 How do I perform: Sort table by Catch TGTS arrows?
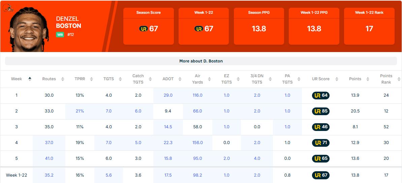150,79
